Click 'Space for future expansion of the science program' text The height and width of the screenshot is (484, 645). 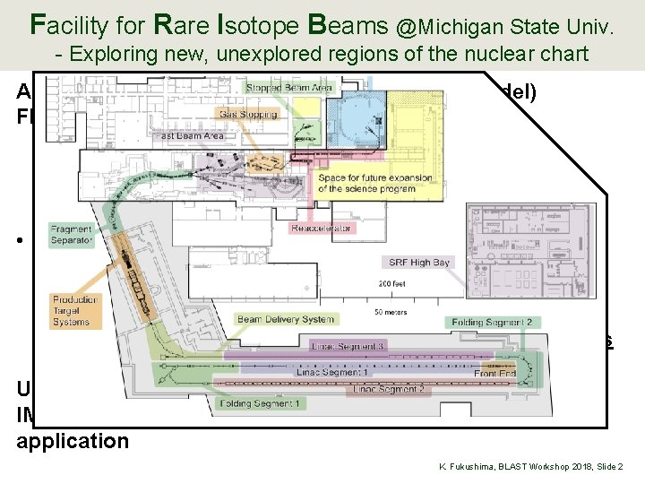point(374,183)
